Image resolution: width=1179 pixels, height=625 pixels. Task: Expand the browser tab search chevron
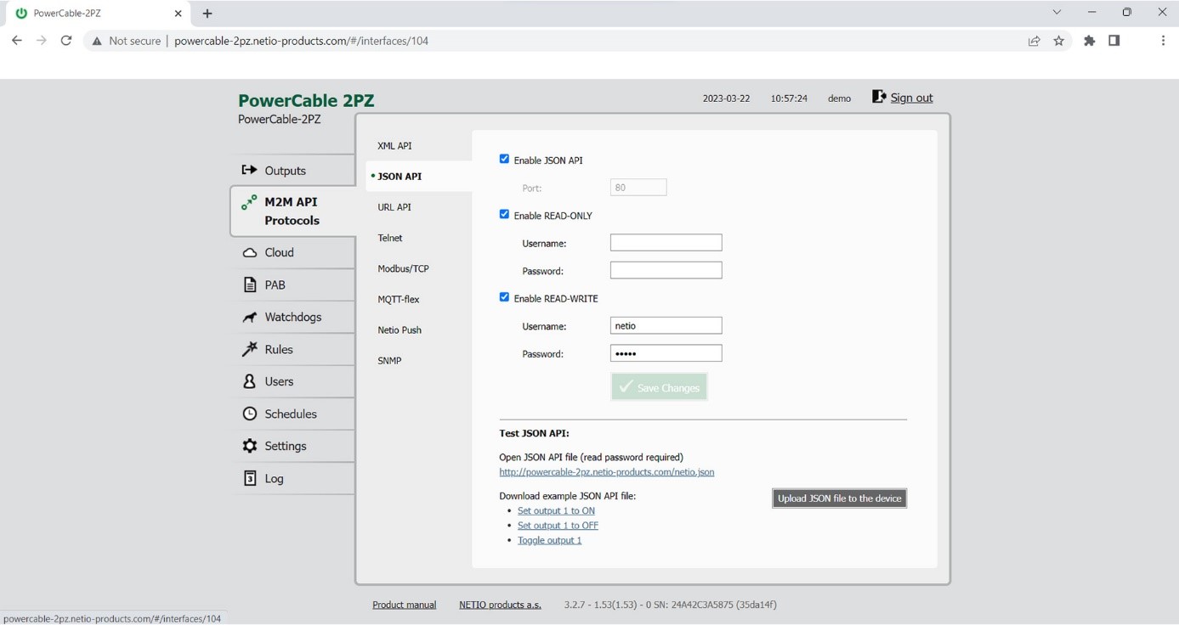pyautogui.click(x=1057, y=13)
